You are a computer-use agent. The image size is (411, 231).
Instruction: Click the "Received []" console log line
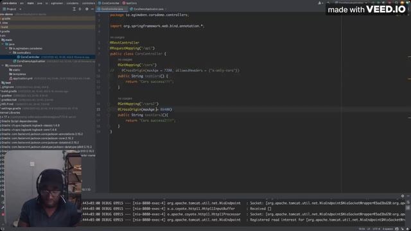261,209
